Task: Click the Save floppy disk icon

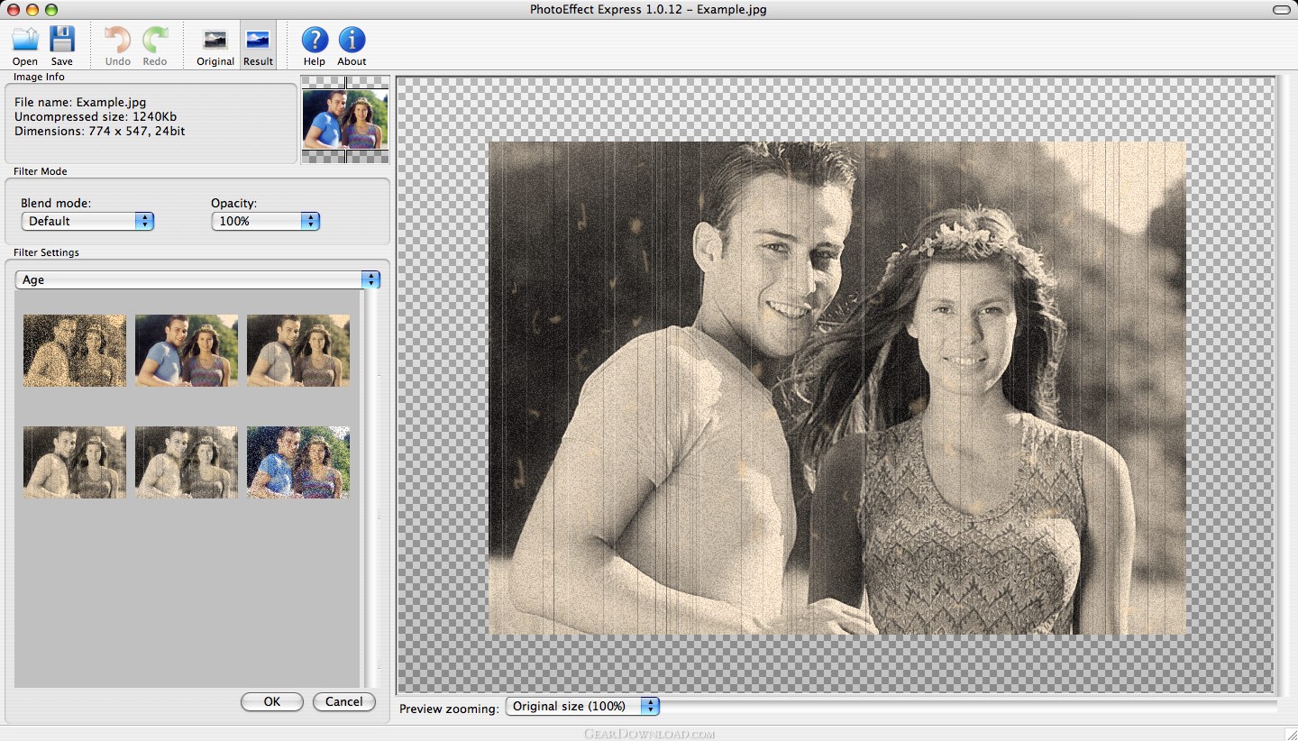Action: click(61, 41)
